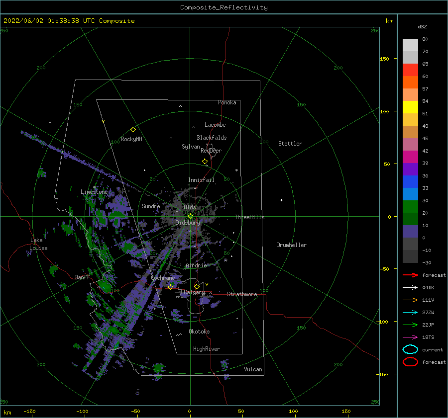Screen dimensions: 448x418
Task: Click white asterisk marker east of Innisfail
Action: (x=236, y=170)
